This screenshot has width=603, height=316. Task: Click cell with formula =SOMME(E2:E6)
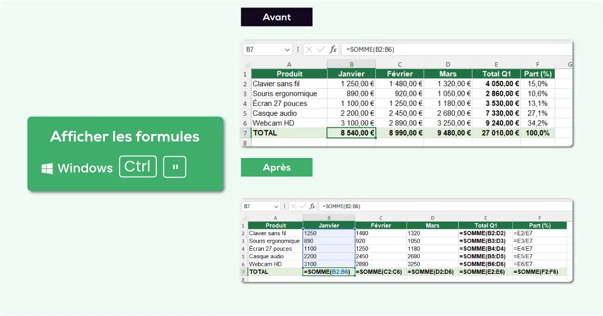coord(485,272)
